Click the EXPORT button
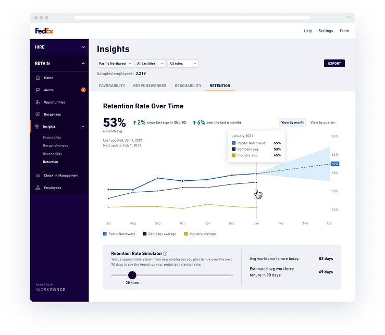The width and height of the screenshot is (385, 335). (x=334, y=64)
